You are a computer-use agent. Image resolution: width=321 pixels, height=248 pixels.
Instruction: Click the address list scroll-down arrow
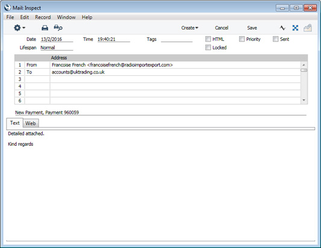click(304, 101)
